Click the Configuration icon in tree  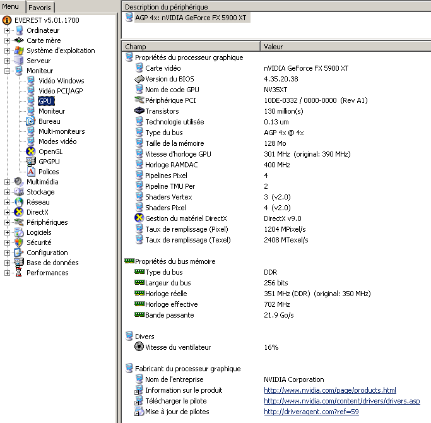[19, 253]
